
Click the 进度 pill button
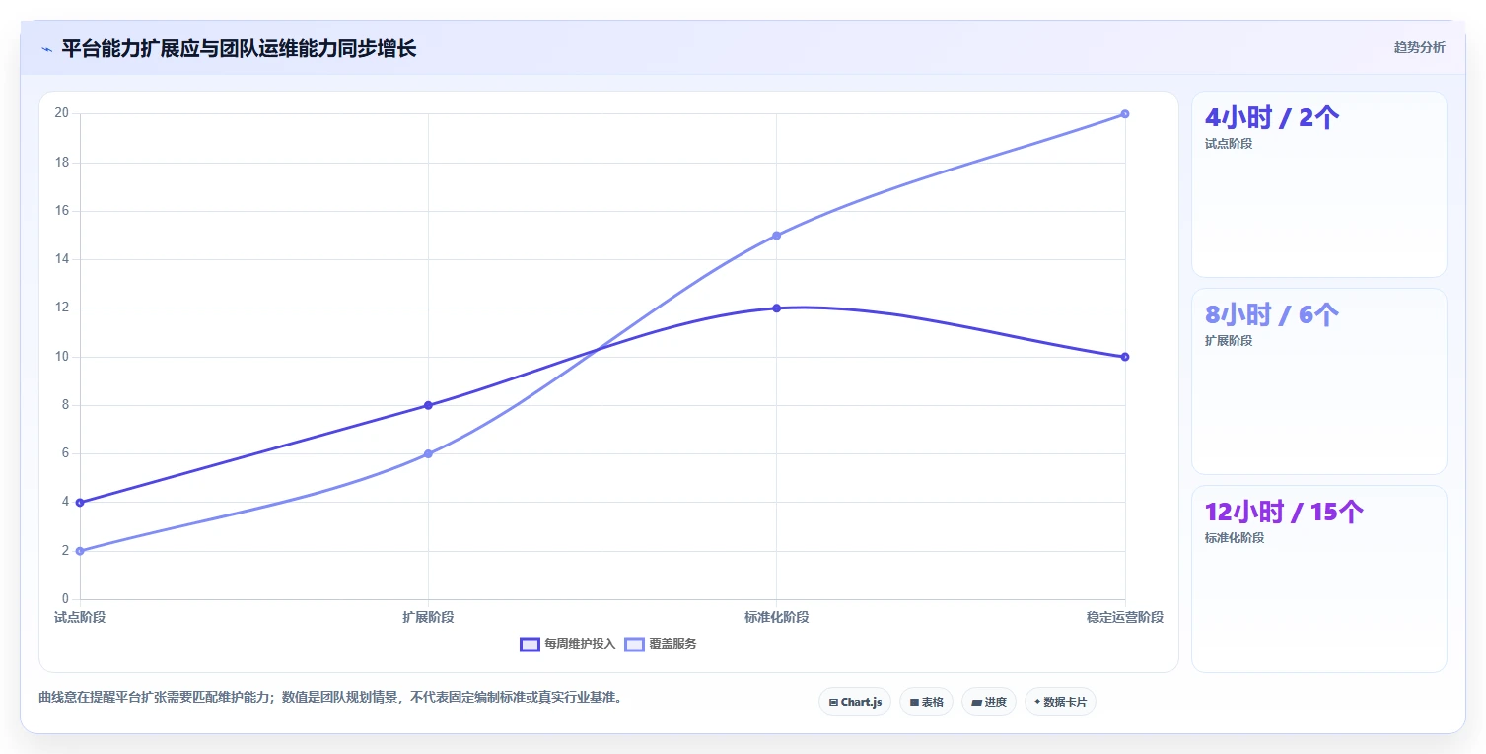[989, 702]
